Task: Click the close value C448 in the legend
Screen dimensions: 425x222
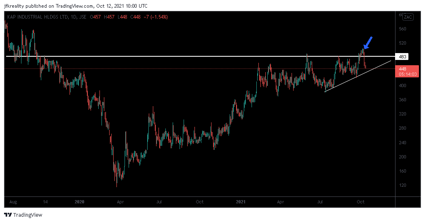Action: (x=135, y=17)
